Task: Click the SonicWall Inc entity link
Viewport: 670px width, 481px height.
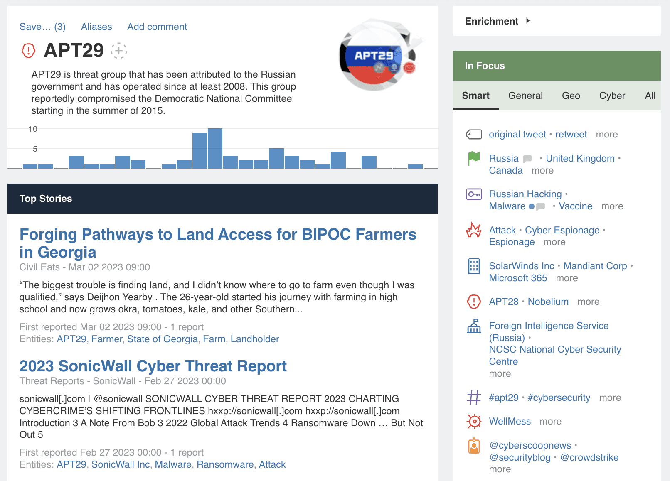Action: coord(121,464)
